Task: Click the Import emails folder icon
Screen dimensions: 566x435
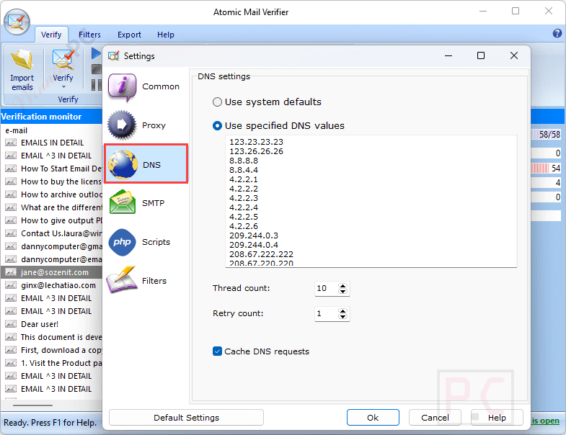Action: click(x=22, y=60)
